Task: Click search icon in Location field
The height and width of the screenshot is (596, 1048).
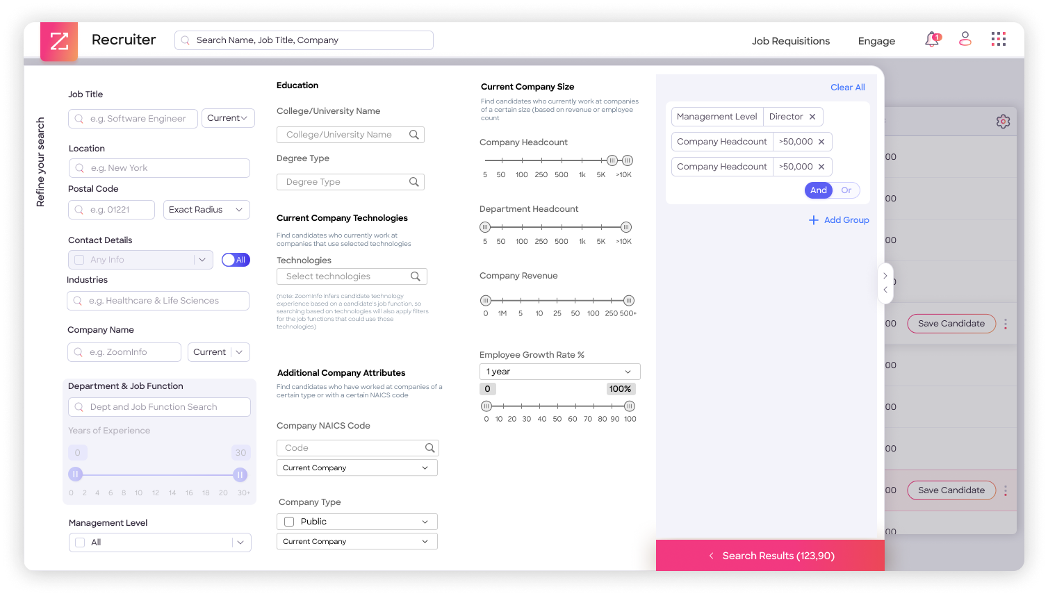Action: pos(80,168)
